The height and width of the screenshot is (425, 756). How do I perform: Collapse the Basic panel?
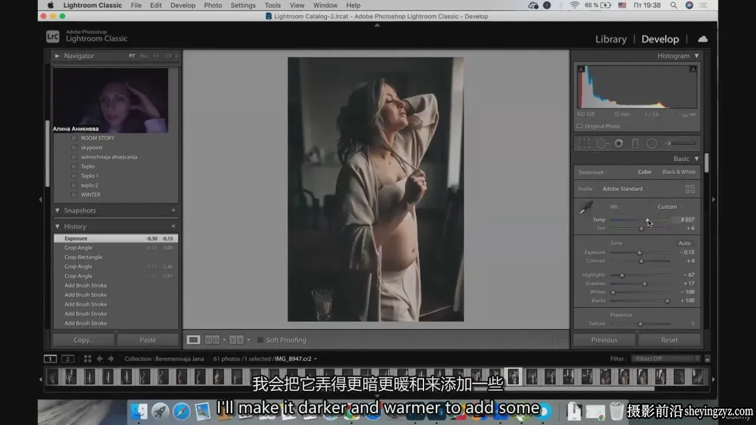click(697, 158)
